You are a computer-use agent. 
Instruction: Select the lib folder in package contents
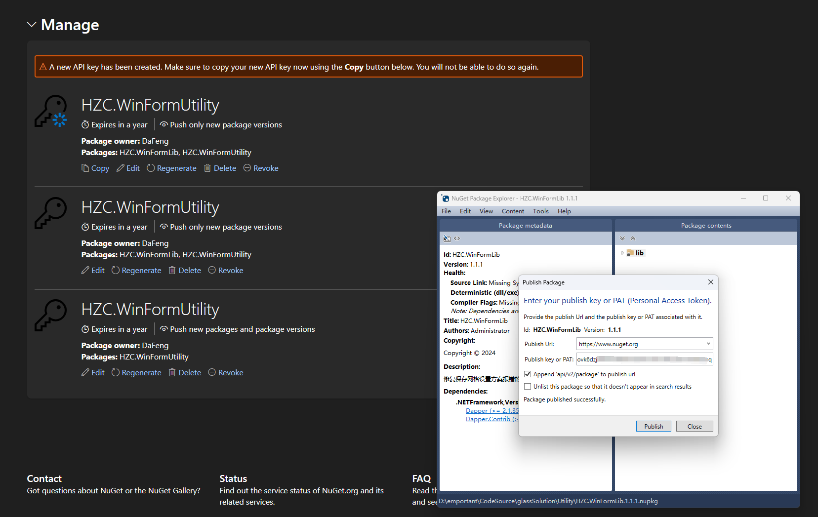click(x=636, y=253)
